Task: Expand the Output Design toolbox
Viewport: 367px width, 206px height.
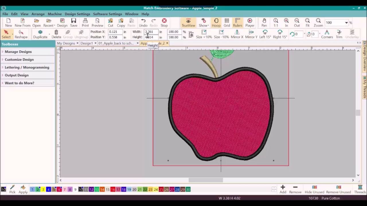Action: click(x=28, y=75)
